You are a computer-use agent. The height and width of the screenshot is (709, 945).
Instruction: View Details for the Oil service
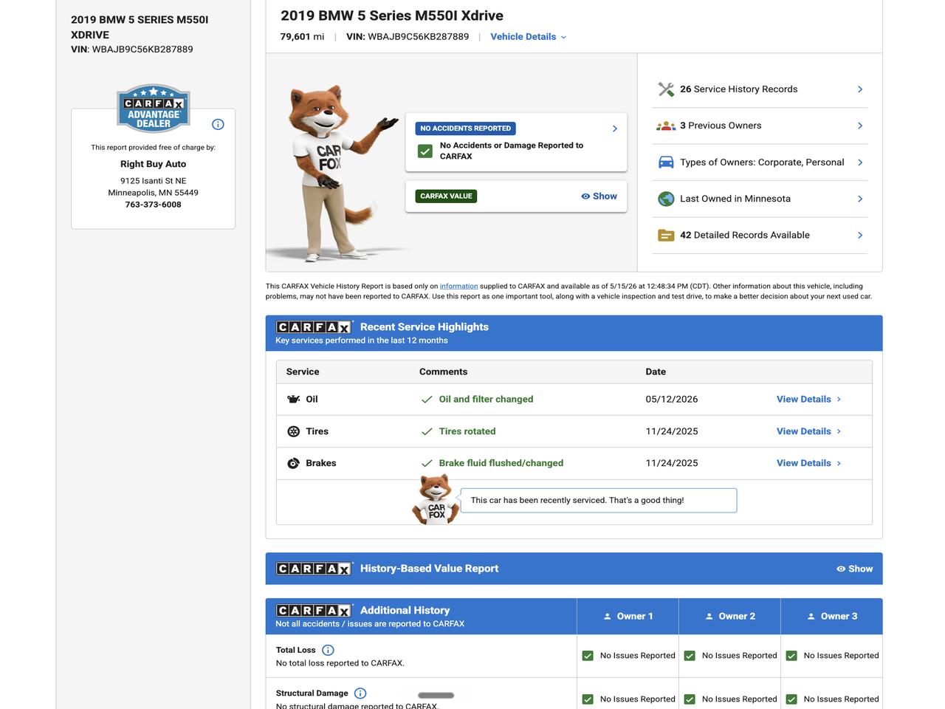coord(809,400)
